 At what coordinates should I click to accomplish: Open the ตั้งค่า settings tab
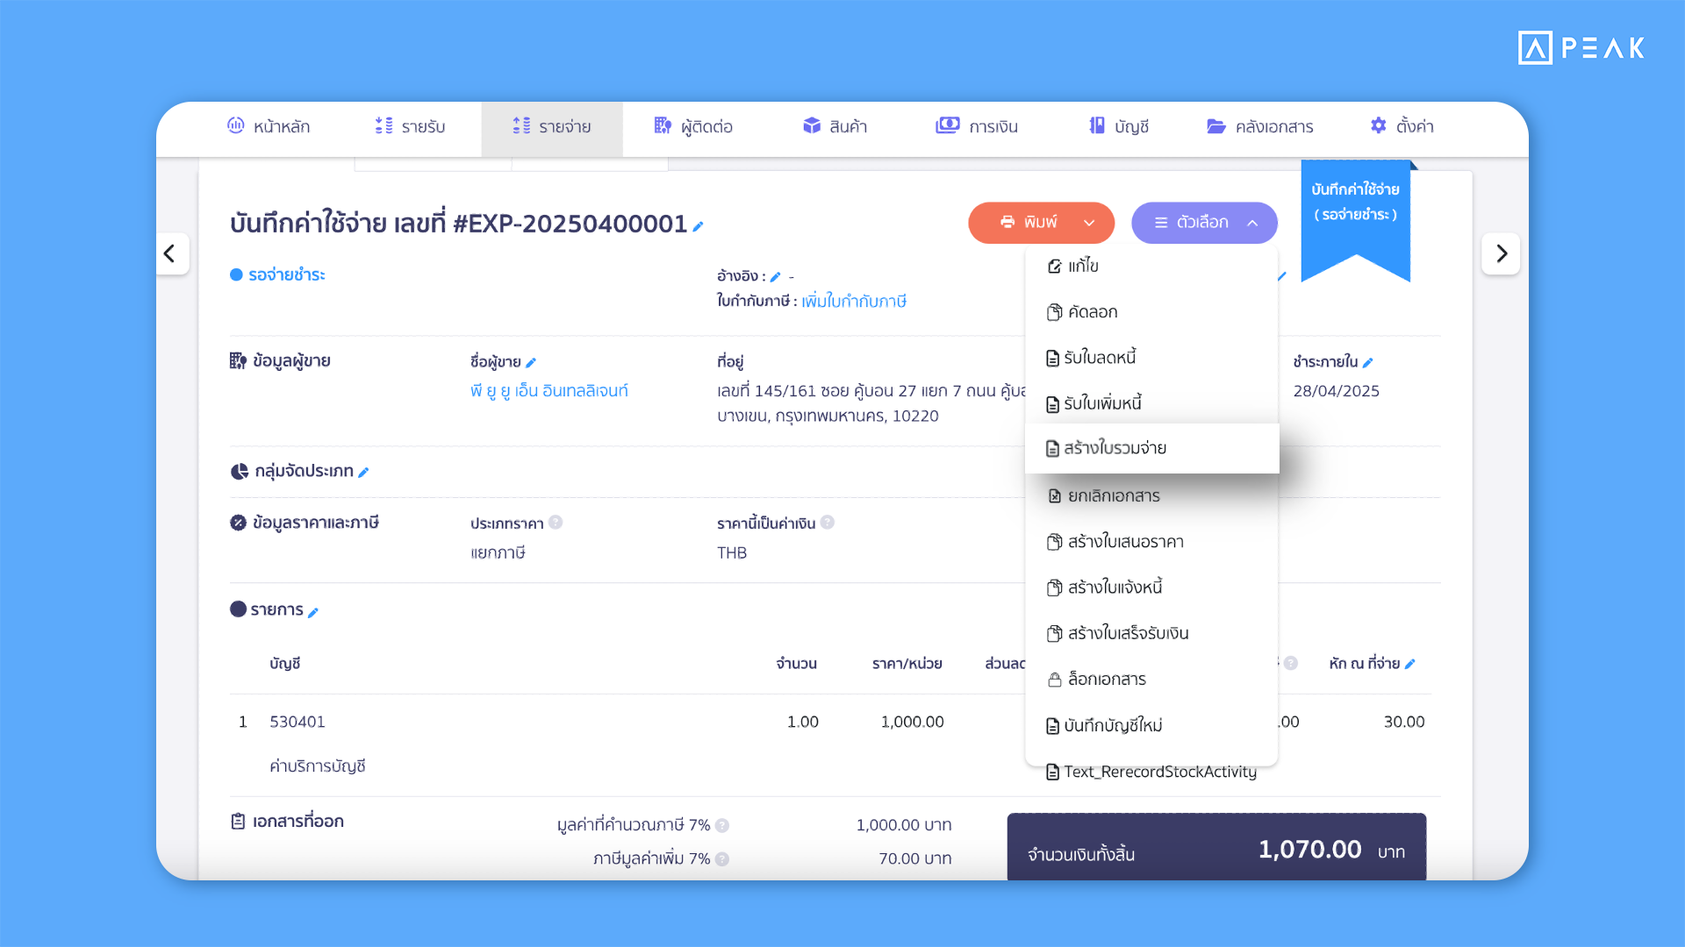point(1402,126)
